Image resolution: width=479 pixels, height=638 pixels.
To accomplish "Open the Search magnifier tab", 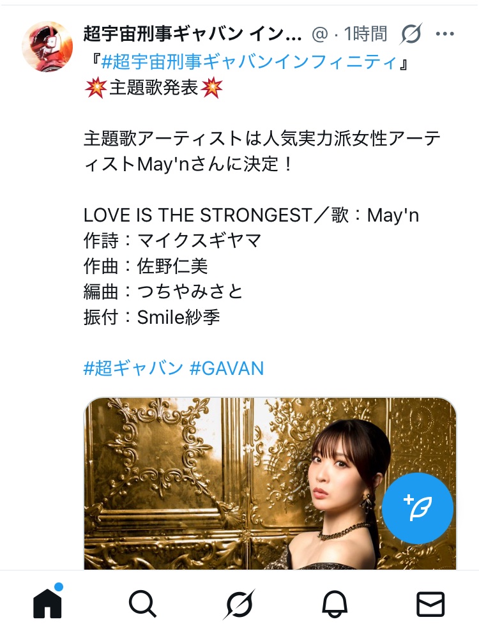I will click(142, 604).
